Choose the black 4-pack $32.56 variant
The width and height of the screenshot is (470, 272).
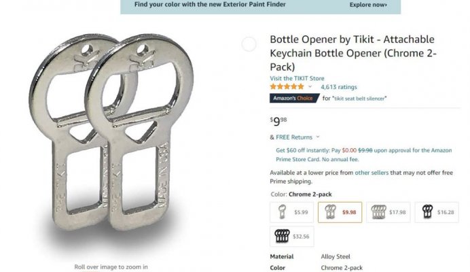[x=291, y=237]
